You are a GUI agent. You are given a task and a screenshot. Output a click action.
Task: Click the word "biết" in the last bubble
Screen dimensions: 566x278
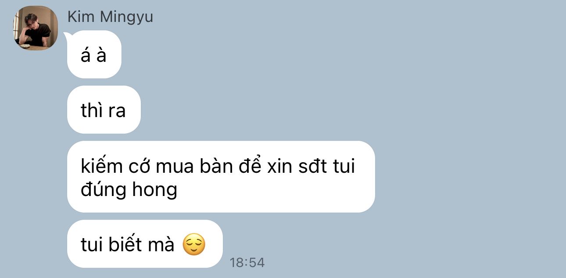[129, 244]
